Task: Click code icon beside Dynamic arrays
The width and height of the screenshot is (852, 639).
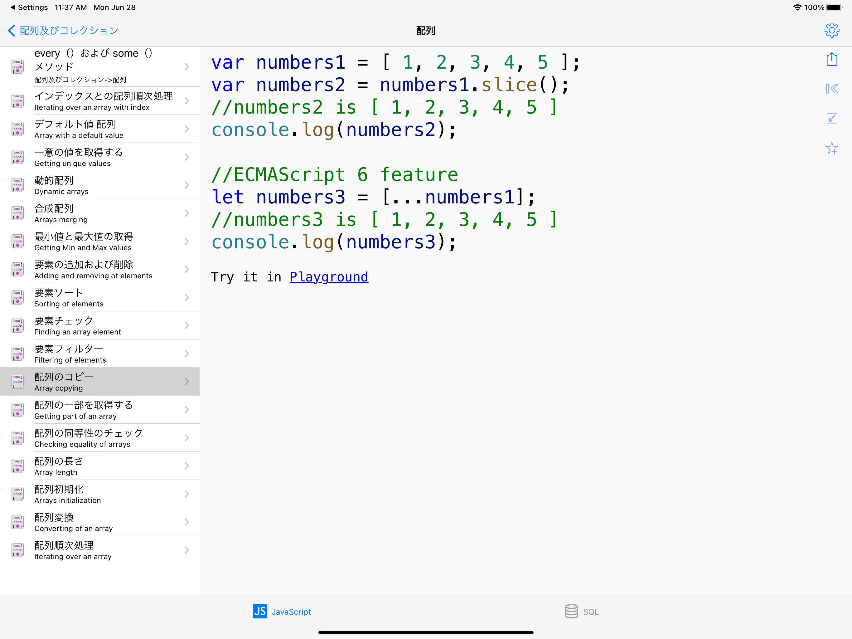Action: point(18,185)
